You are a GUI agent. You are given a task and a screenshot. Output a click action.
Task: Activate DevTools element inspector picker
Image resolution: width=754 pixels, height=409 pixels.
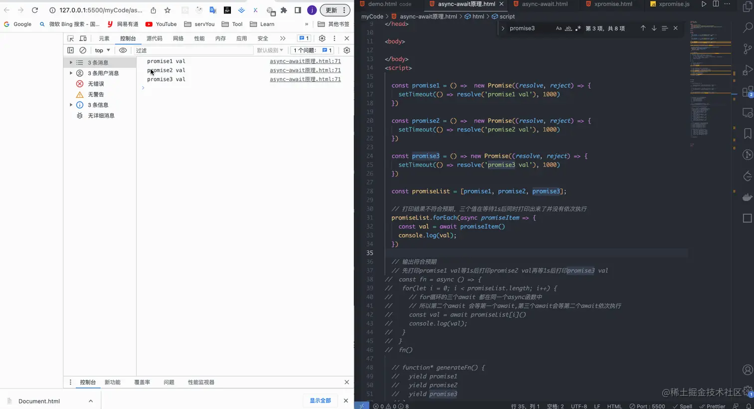[70, 38]
